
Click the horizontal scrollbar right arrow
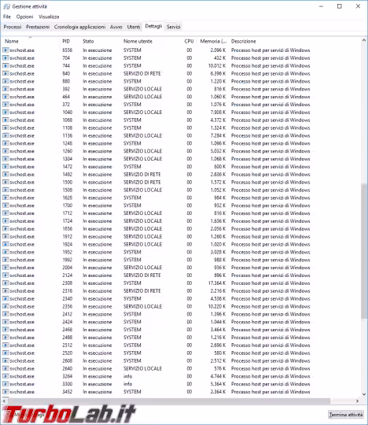pos(358,401)
